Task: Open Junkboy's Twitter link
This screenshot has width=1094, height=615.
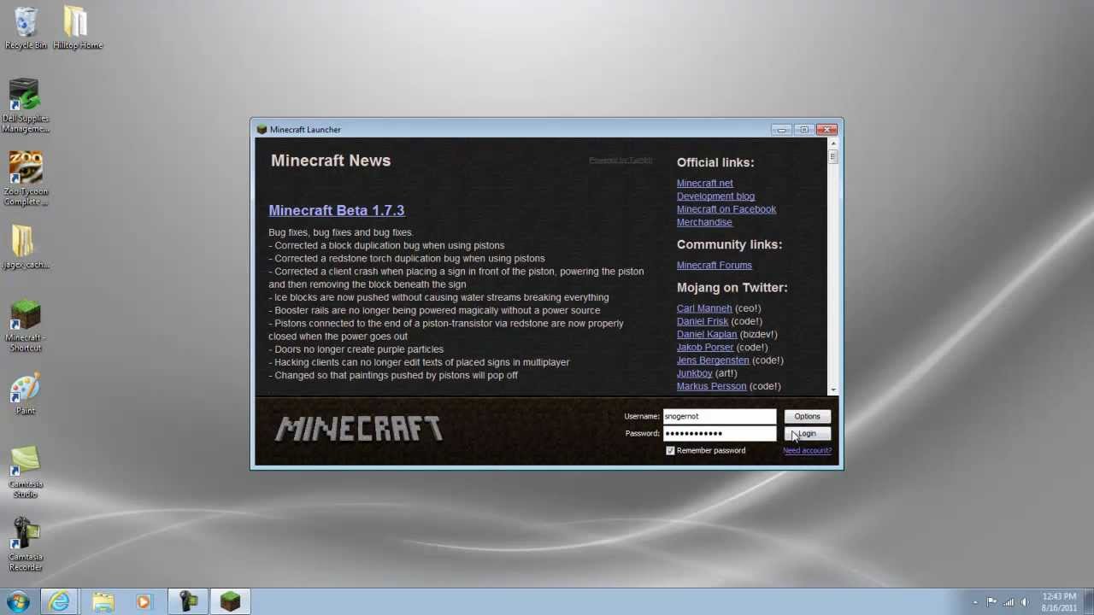Action: (x=695, y=373)
